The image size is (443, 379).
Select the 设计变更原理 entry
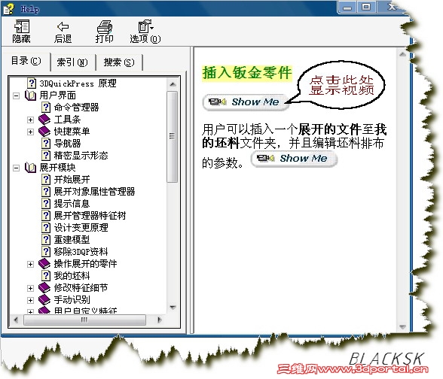81,228
